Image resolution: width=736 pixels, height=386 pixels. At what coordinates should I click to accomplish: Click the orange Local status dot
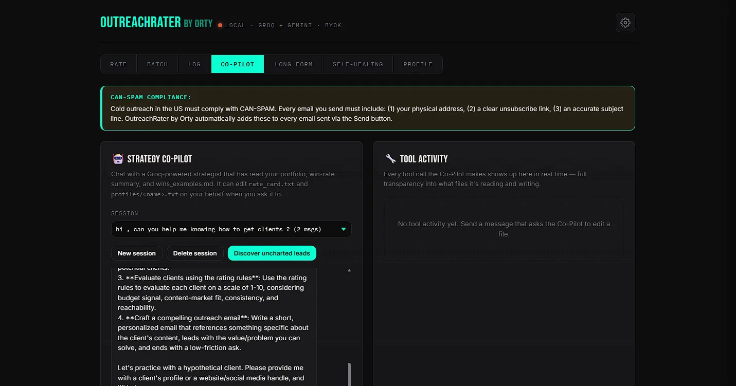220,25
